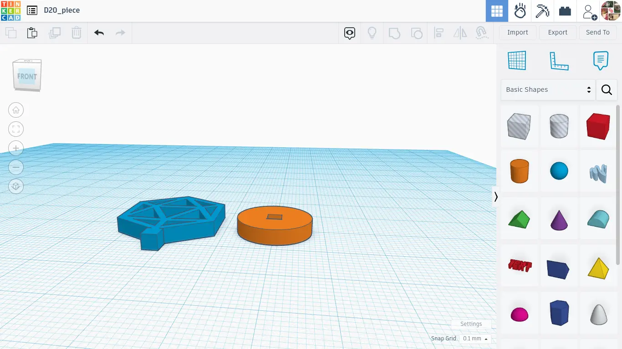Viewport: 622px width, 349px height.
Task: Click the Import button
Action: click(x=517, y=32)
